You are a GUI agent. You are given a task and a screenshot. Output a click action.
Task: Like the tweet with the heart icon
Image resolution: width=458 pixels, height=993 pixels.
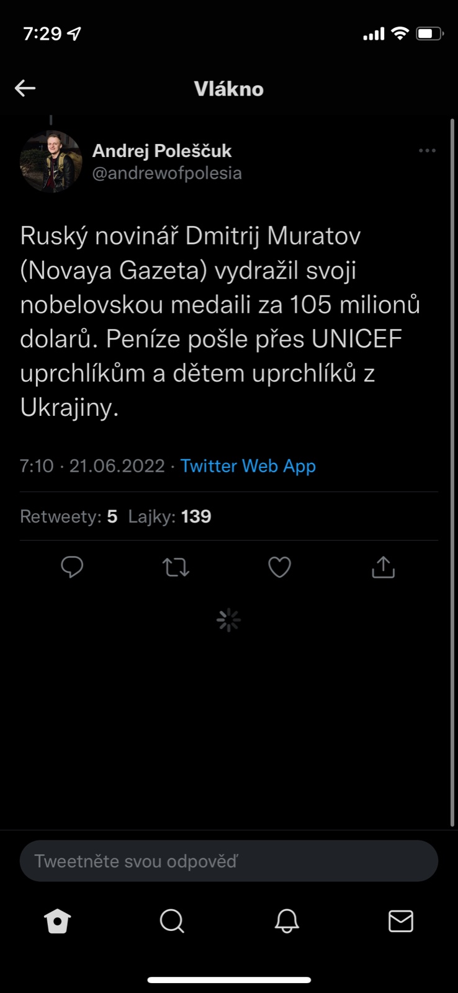click(279, 567)
